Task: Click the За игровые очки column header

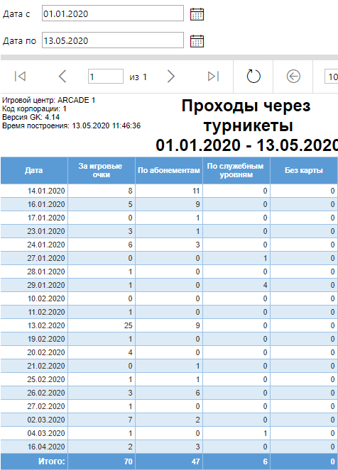Action: click(x=102, y=171)
